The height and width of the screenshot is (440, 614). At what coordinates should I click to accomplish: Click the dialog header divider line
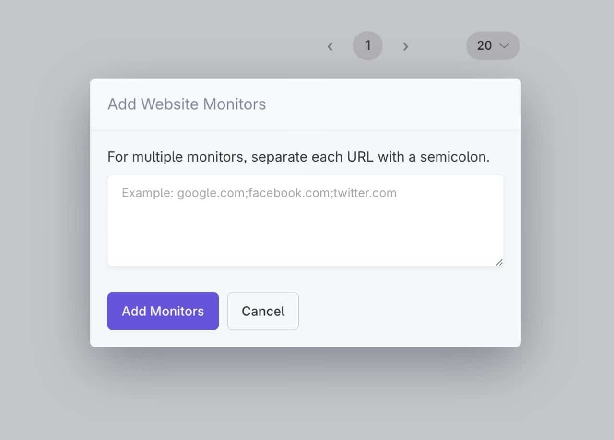[x=305, y=130]
